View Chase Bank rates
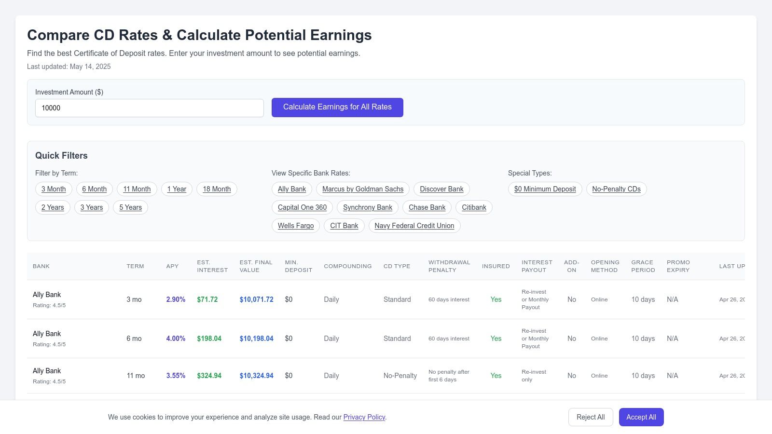The image size is (772, 434). [x=427, y=207]
